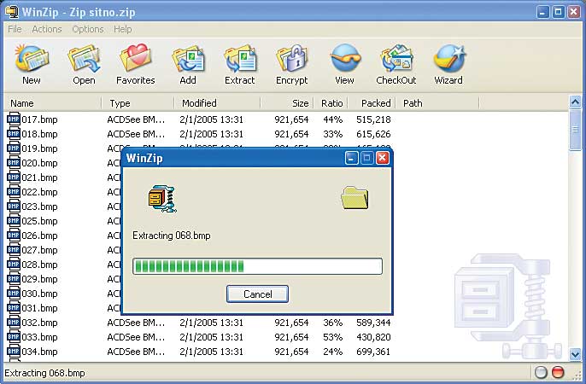Click the BMP icon beside 022.bmp
Screen dimensions: 586x384
[14, 192]
